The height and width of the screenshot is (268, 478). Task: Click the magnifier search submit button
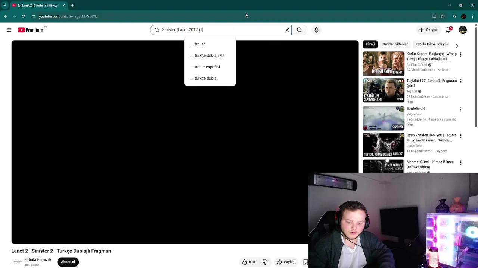click(x=299, y=30)
